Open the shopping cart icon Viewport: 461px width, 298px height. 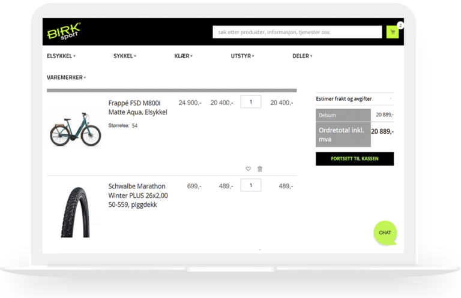pos(393,32)
